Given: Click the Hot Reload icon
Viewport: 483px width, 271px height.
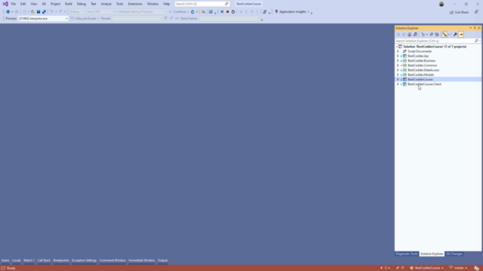Looking at the screenshot, I should pyautogui.click(x=192, y=12).
